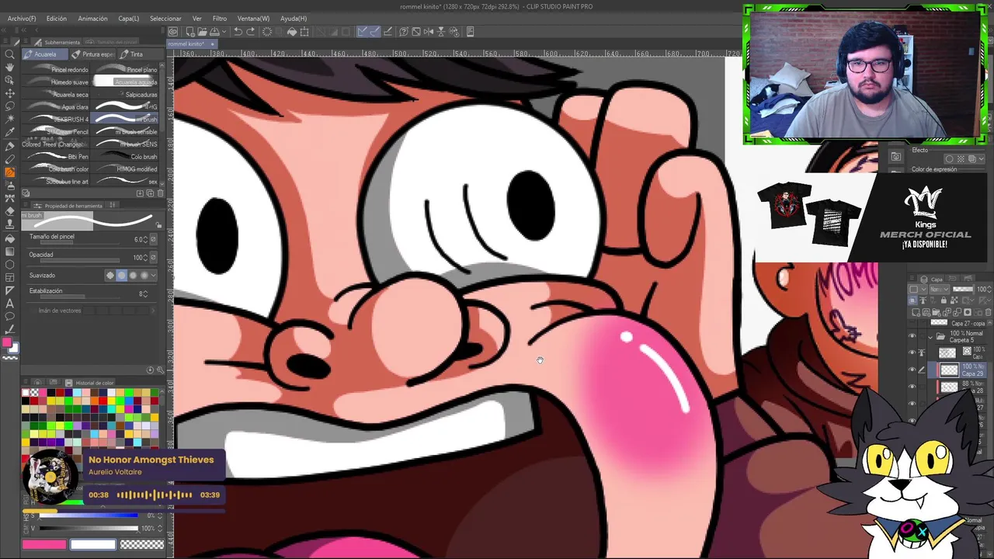Screen dimensions: 994x559
Task: Expand the Suavizado options dropdown arrow
Action: click(153, 276)
